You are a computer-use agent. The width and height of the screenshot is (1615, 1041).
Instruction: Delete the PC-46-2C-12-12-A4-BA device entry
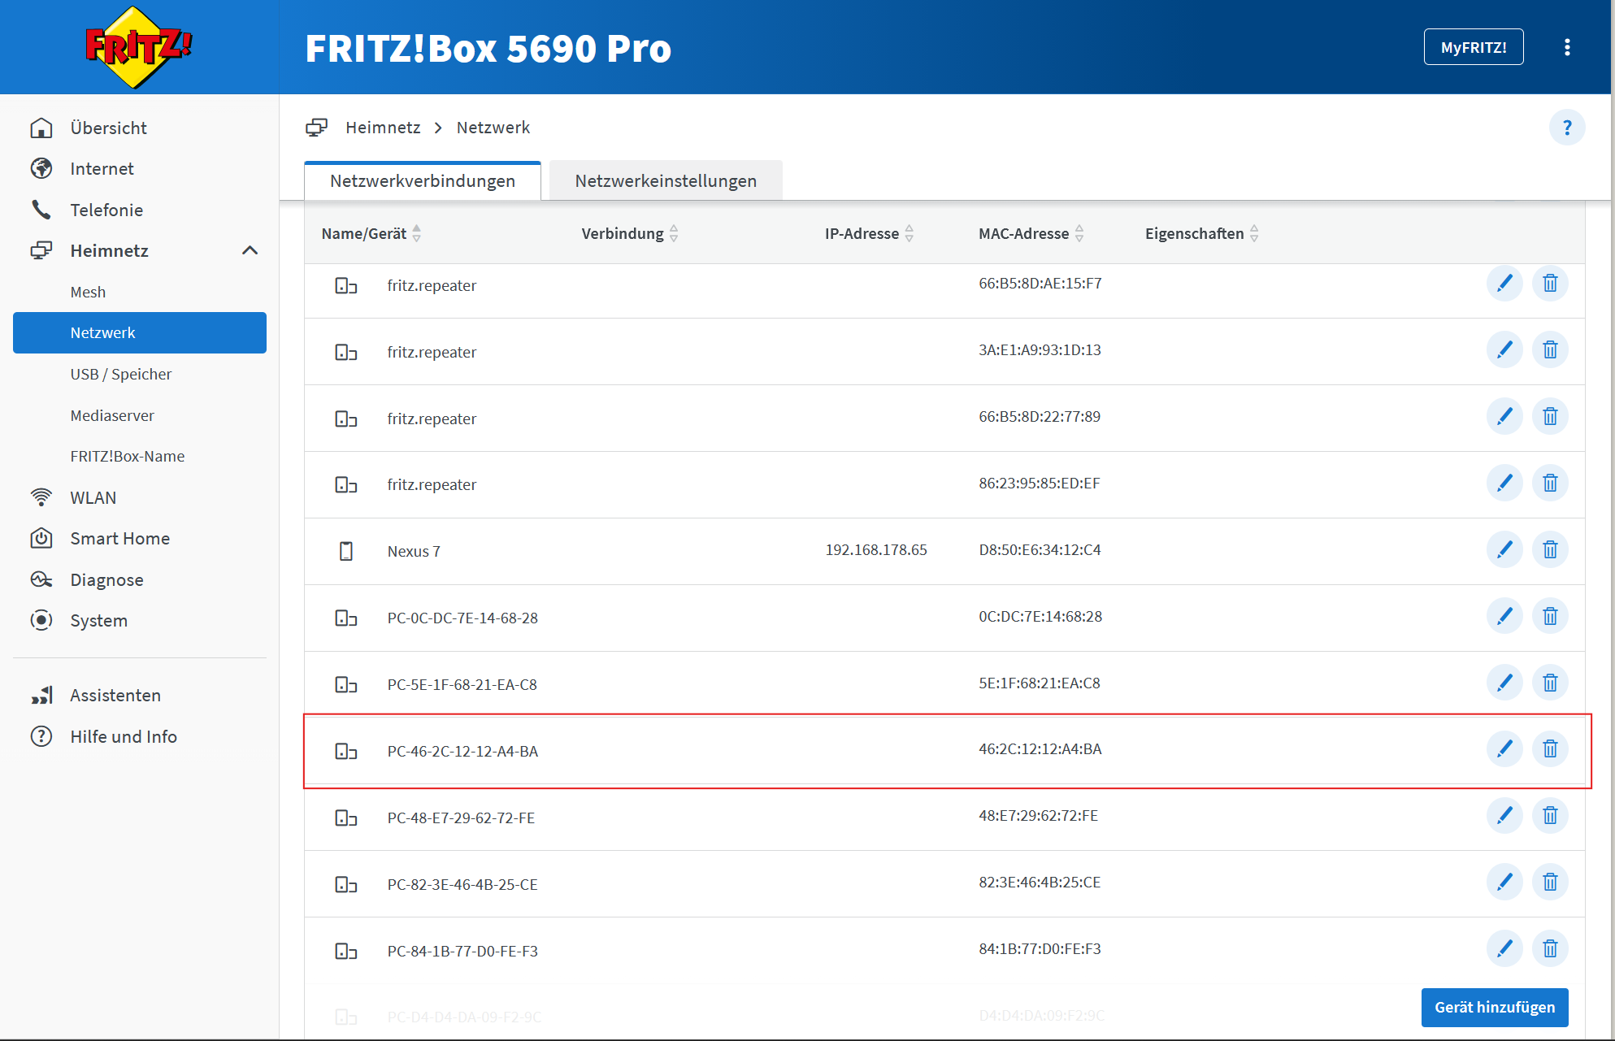coord(1550,748)
